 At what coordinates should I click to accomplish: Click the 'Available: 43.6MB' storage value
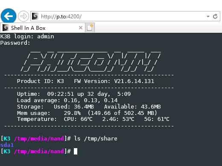tap(132, 107)
